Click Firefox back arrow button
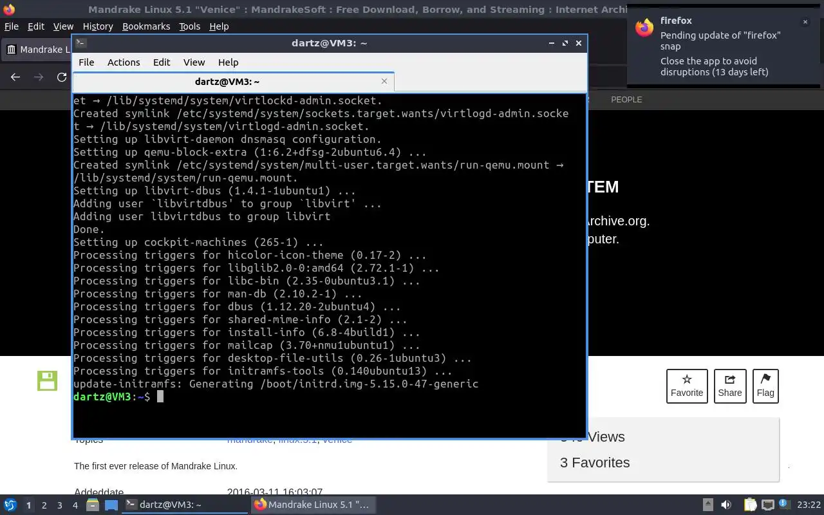 tap(15, 77)
